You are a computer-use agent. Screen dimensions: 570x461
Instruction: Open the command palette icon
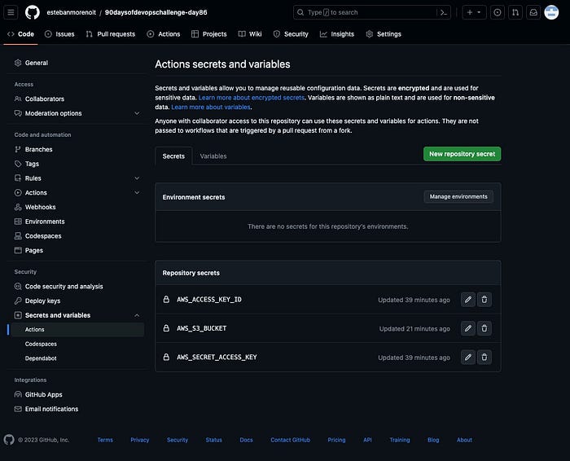(444, 12)
